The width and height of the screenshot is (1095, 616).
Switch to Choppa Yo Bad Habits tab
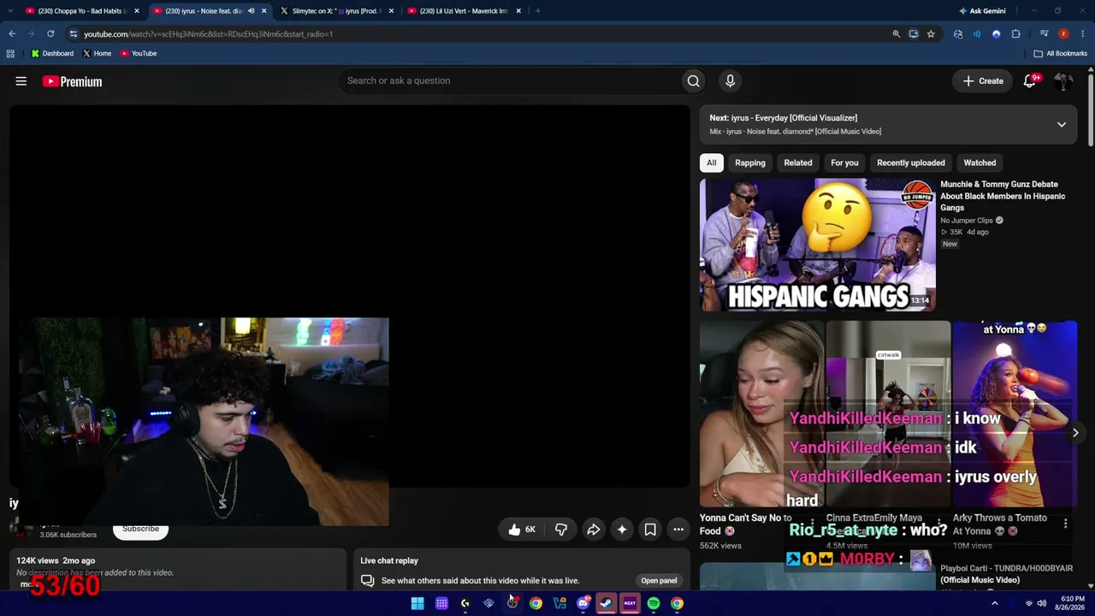(81, 11)
